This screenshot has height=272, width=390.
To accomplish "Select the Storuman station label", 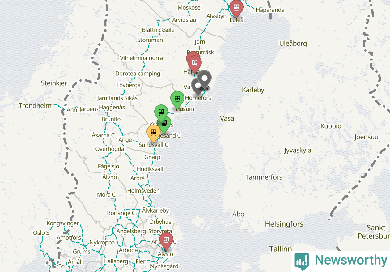I will (x=150, y=40).
